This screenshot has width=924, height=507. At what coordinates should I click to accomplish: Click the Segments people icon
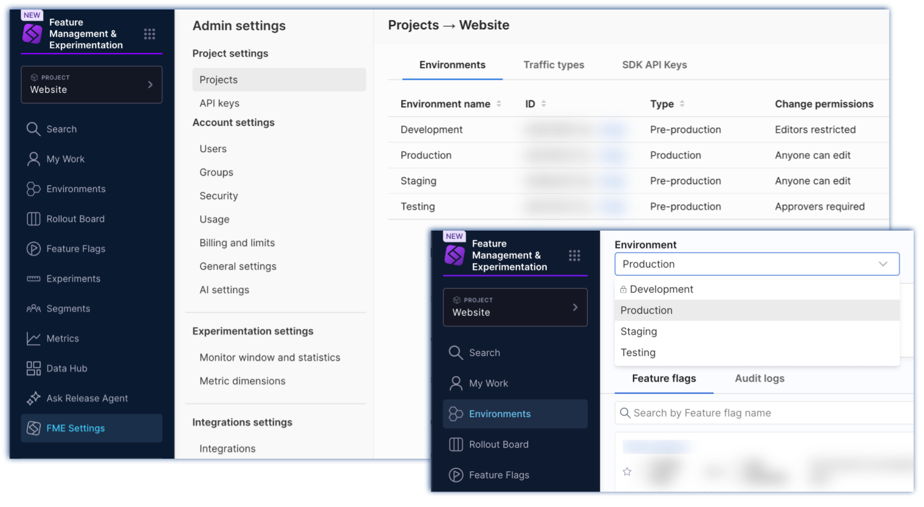[x=33, y=308]
